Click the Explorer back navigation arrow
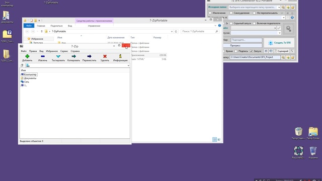This screenshot has width=322, height=181. pos(27,31)
